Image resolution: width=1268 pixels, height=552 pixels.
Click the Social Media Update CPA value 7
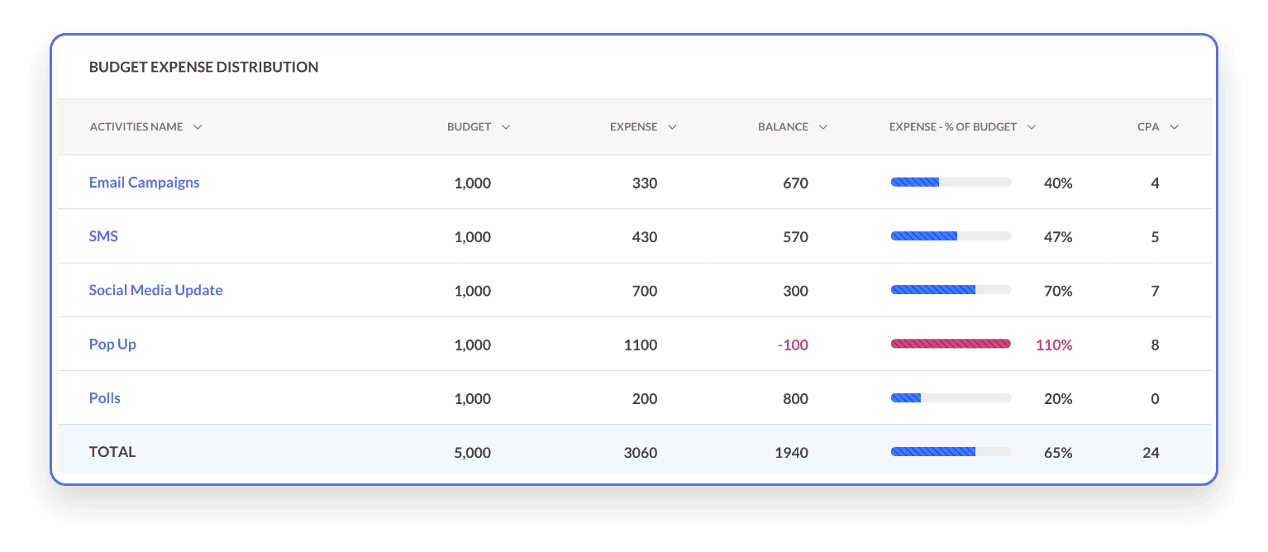pyautogui.click(x=1155, y=291)
